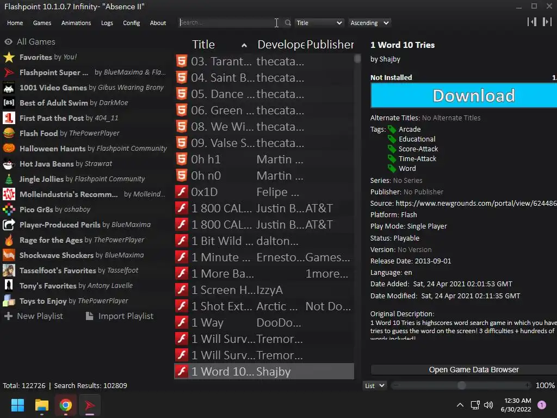Viewport: 557px width, 418px height.
Task: Select the 1 Way game row
Action: click(264, 323)
